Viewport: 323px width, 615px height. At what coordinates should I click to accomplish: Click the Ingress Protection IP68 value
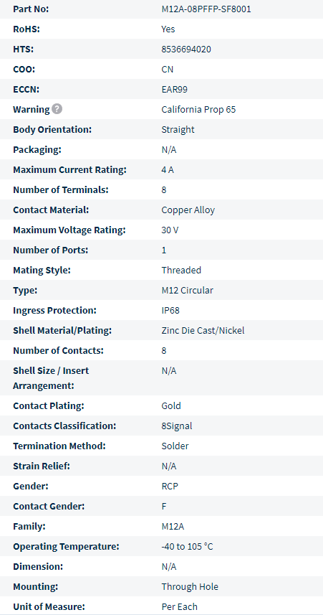point(170,310)
